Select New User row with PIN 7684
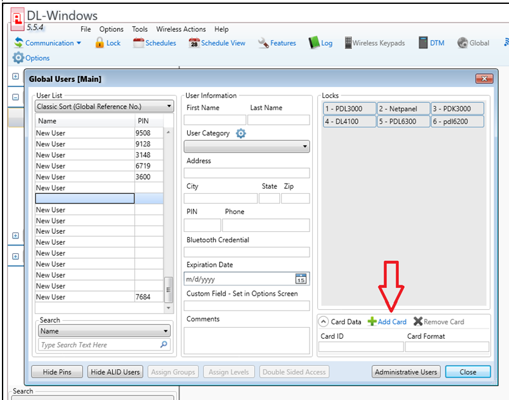The image size is (509, 400). tap(99, 297)
